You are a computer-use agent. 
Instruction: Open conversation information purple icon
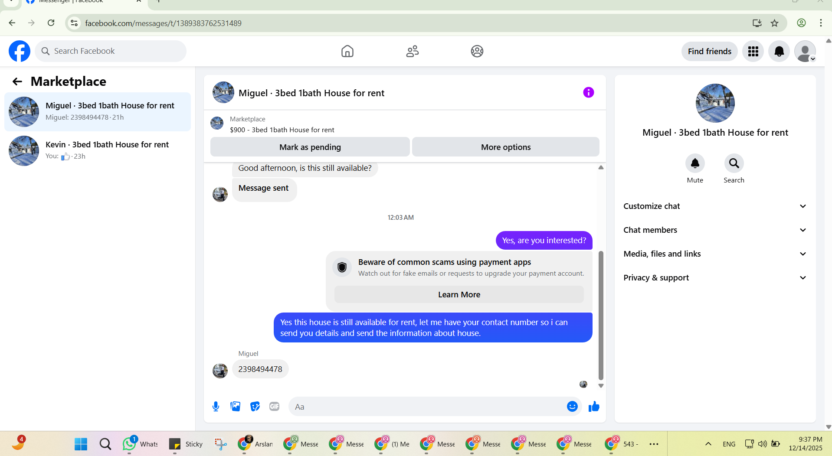click(588, 92)
